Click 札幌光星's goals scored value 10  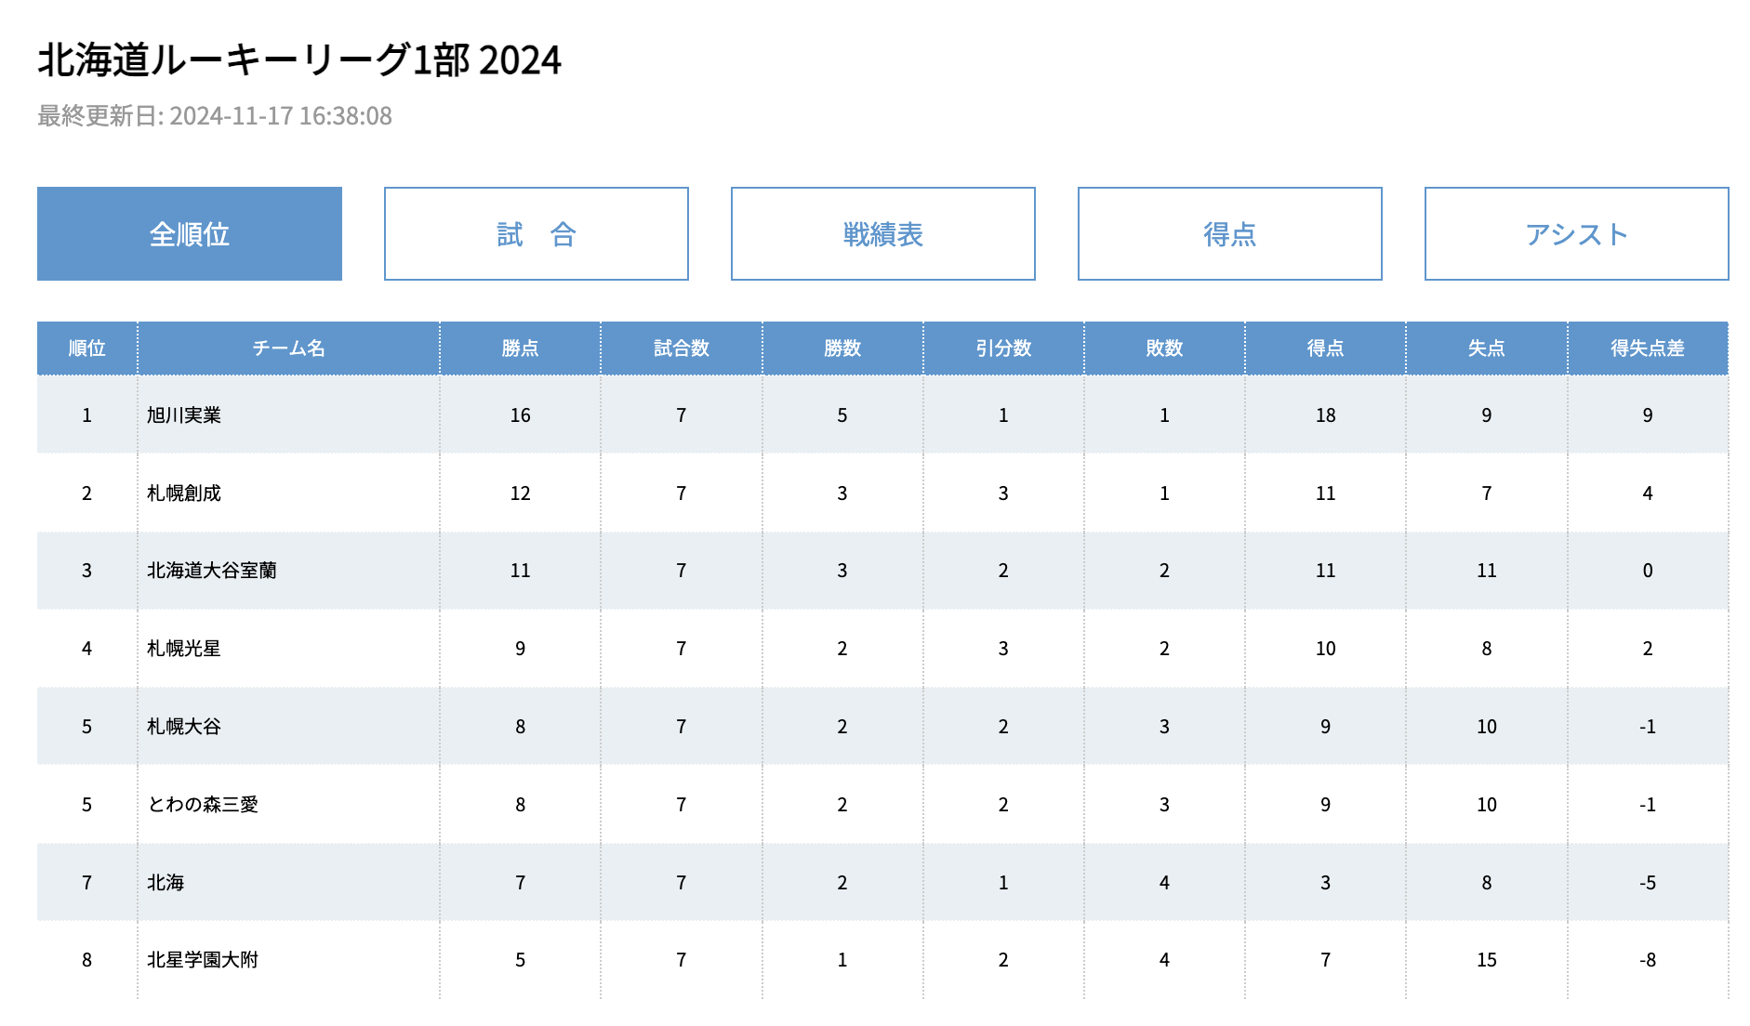tap(1326, 649)
